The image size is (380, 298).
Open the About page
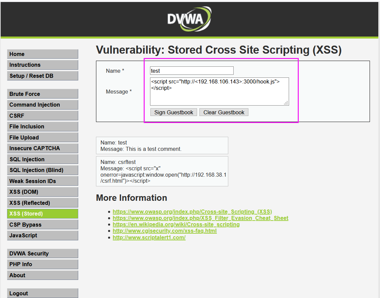(43, 275)
